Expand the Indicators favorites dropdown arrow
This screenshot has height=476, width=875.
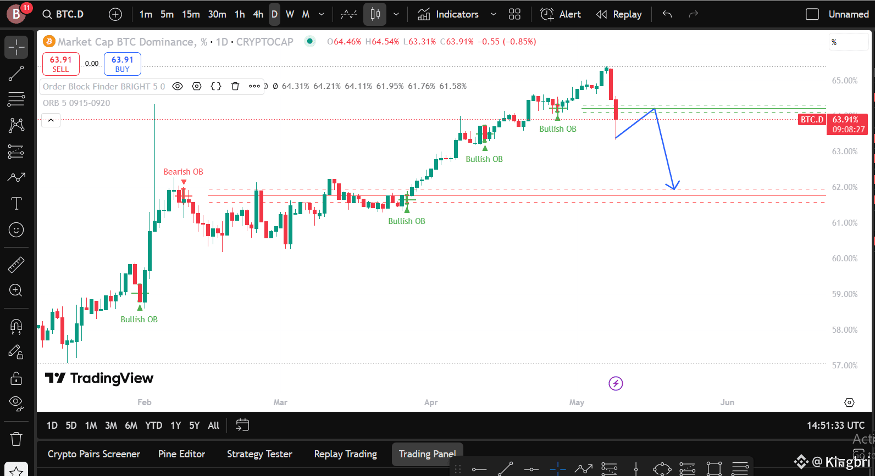pyautogui.click(x=493, y=14)
